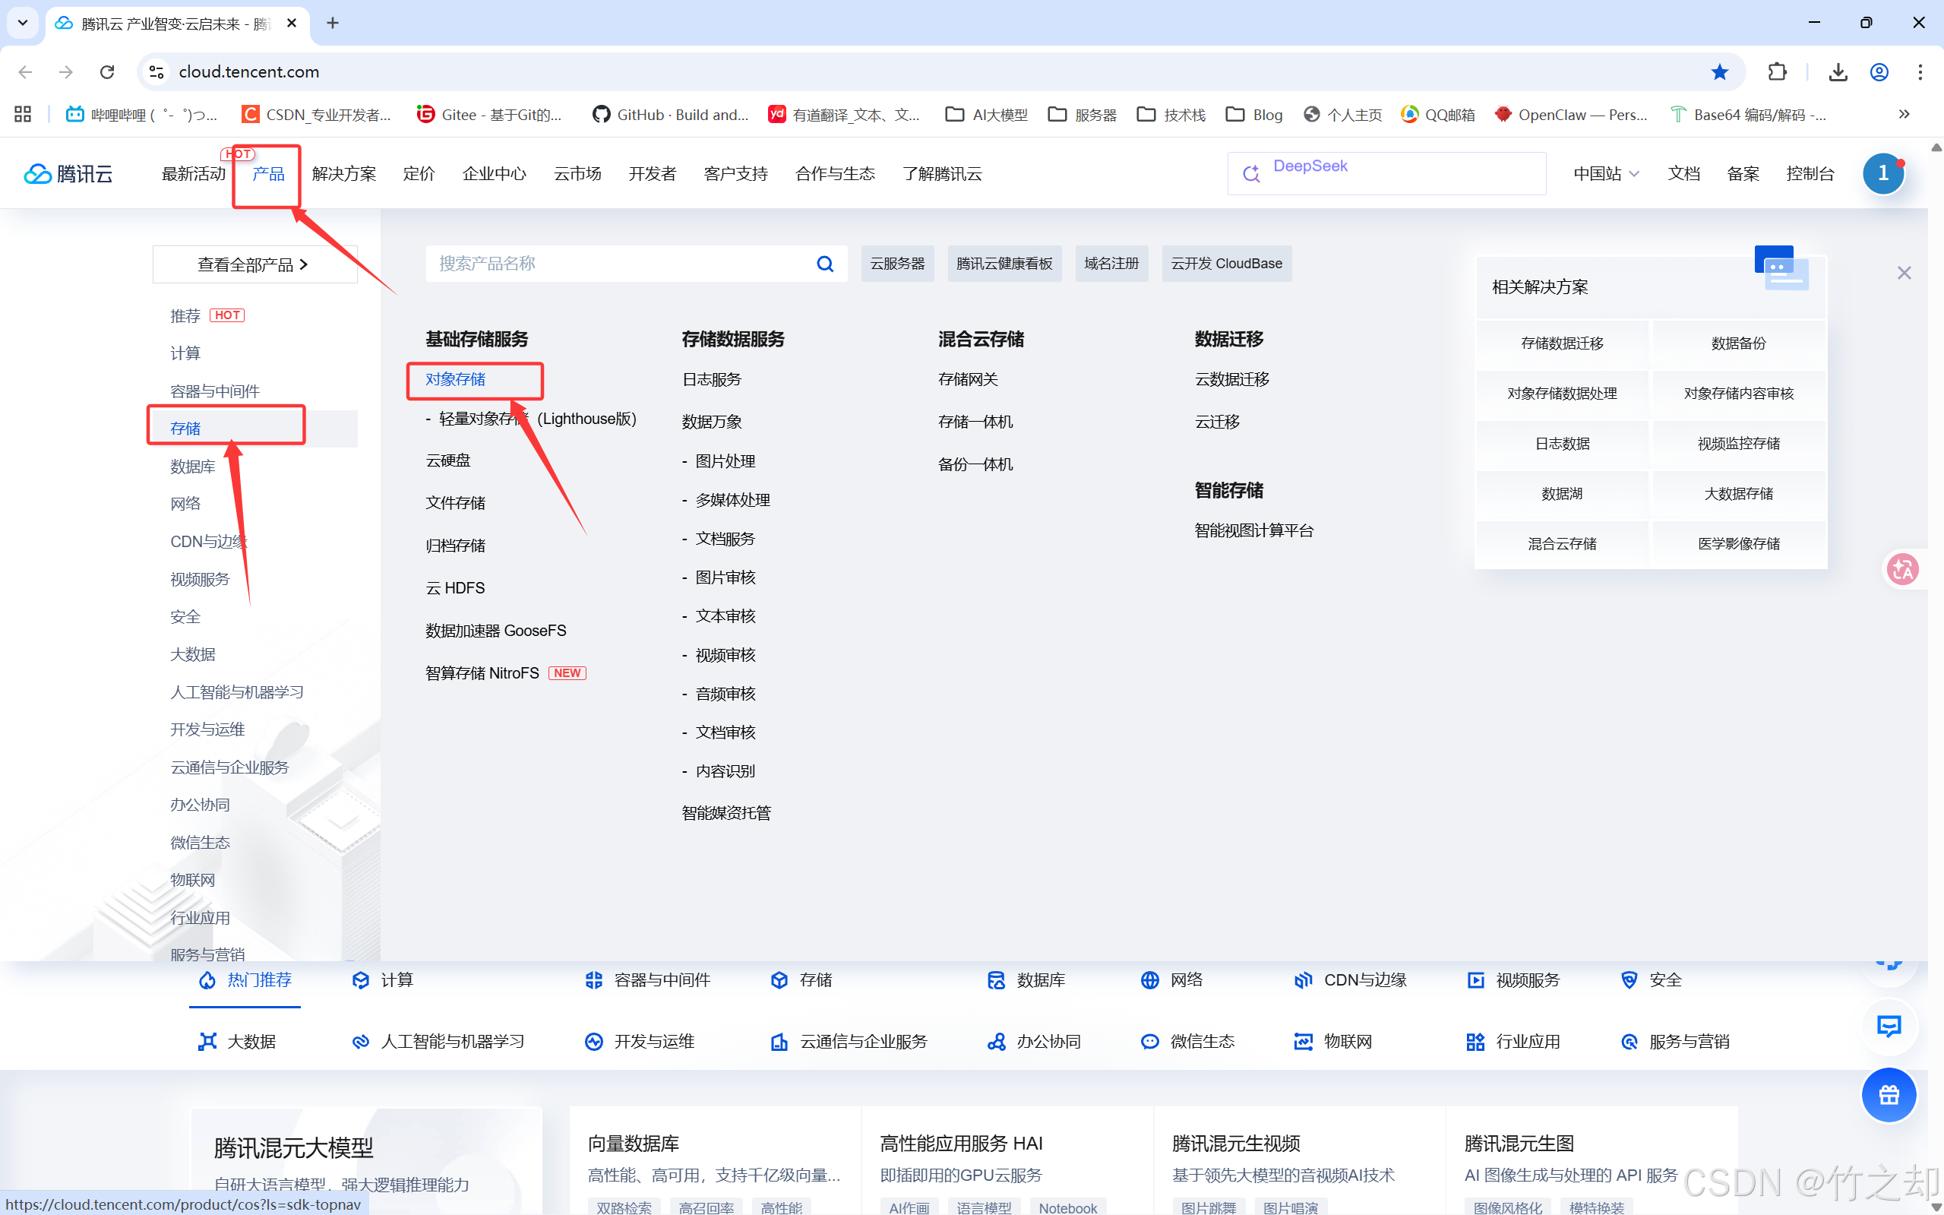The image size is (1944, 1215).
Task: Open the user avatar account badge
Action: 1883,173
